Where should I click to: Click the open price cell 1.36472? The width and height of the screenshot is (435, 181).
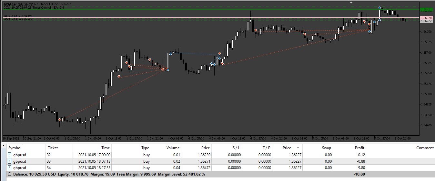point(203,167)
